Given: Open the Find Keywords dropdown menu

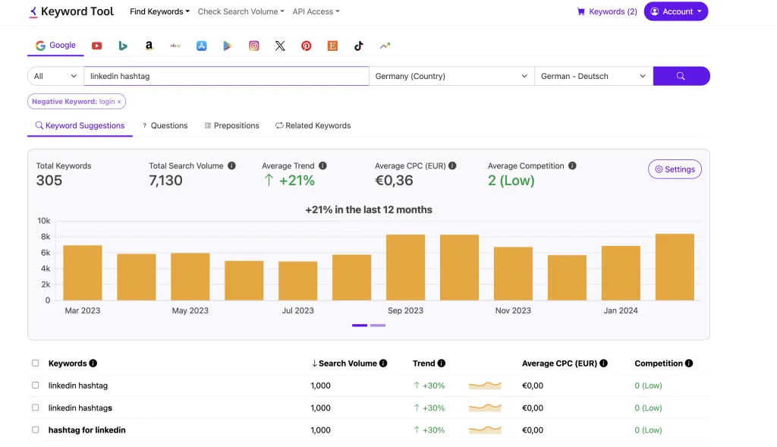Looking at the screenshot, I should [x=159, y=11].
